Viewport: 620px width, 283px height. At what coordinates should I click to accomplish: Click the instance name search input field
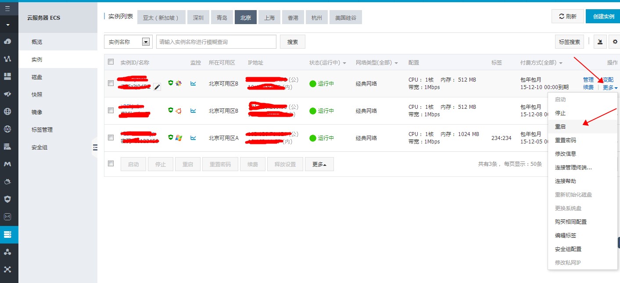click(x=216, y=42)
